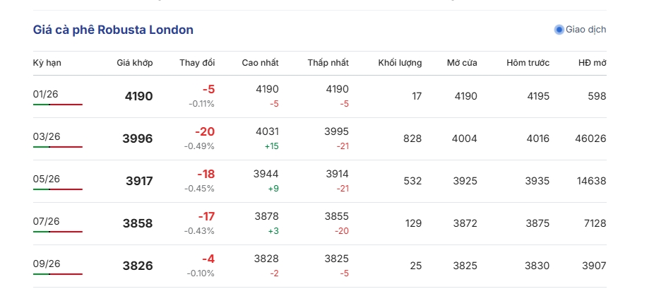The height and width of the screenshot is (301, 666).
Task: Open the 07/26 contract row
Action: pos(47,221)
